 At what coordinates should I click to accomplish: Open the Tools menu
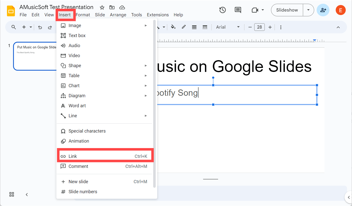point(137,15)
